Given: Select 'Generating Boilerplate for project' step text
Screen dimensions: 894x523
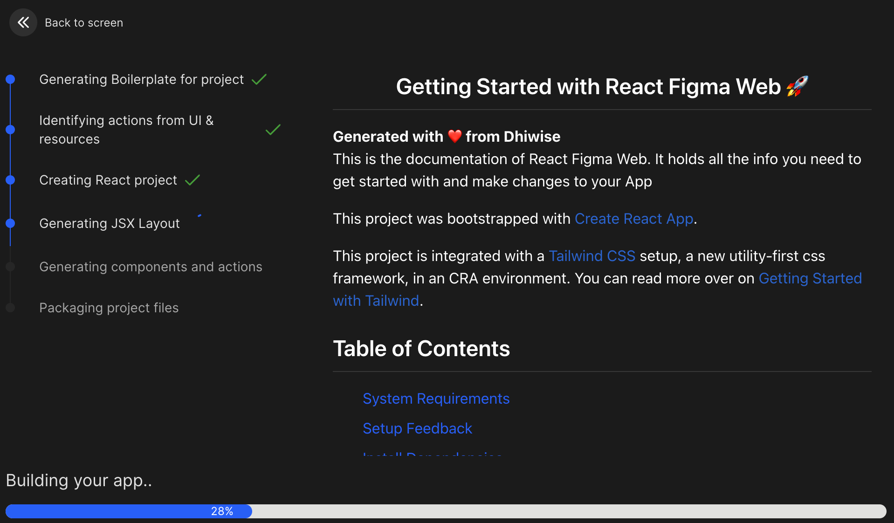Looking at the screenshot, I should [141, 80].
